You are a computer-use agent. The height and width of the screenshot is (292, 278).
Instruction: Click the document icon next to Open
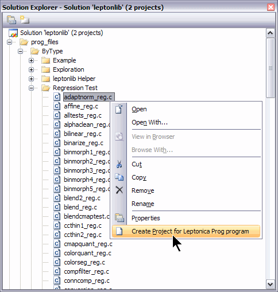click(119, 109)
